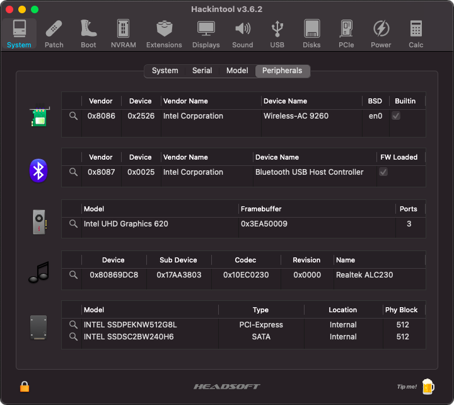Open the Disks section

[311, 33]
